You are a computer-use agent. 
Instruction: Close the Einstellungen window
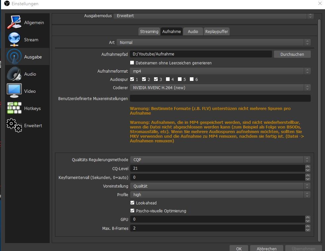pos(320,3)
